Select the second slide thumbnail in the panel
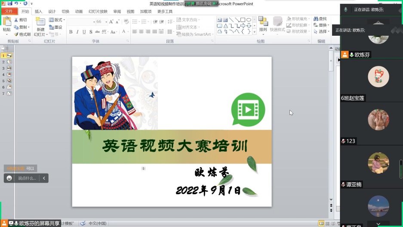This screenshot has width=403, height=227. tap(9, 62)
